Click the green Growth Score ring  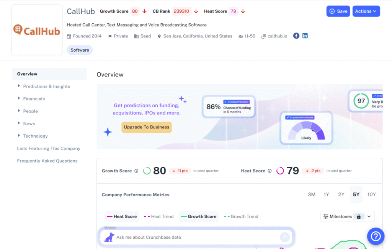[x=147, y=171]
